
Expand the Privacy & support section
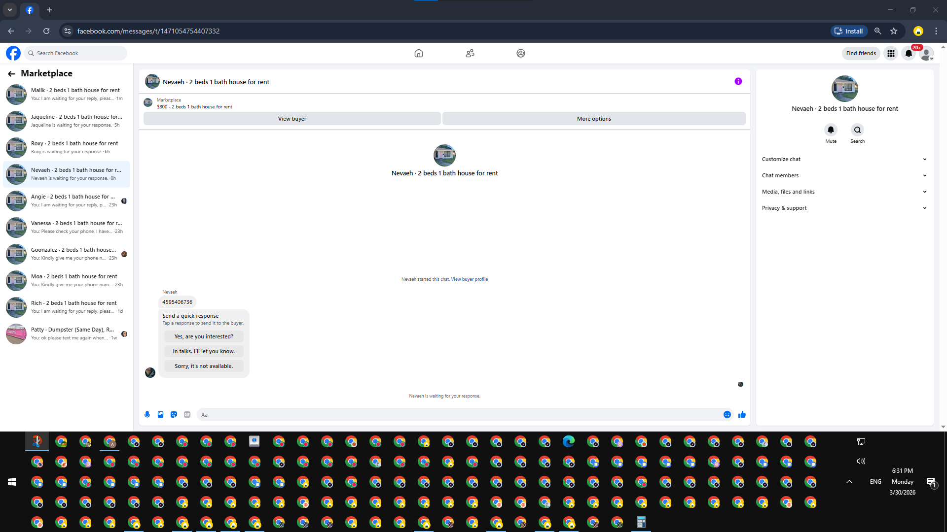click(x=844, y=208)
